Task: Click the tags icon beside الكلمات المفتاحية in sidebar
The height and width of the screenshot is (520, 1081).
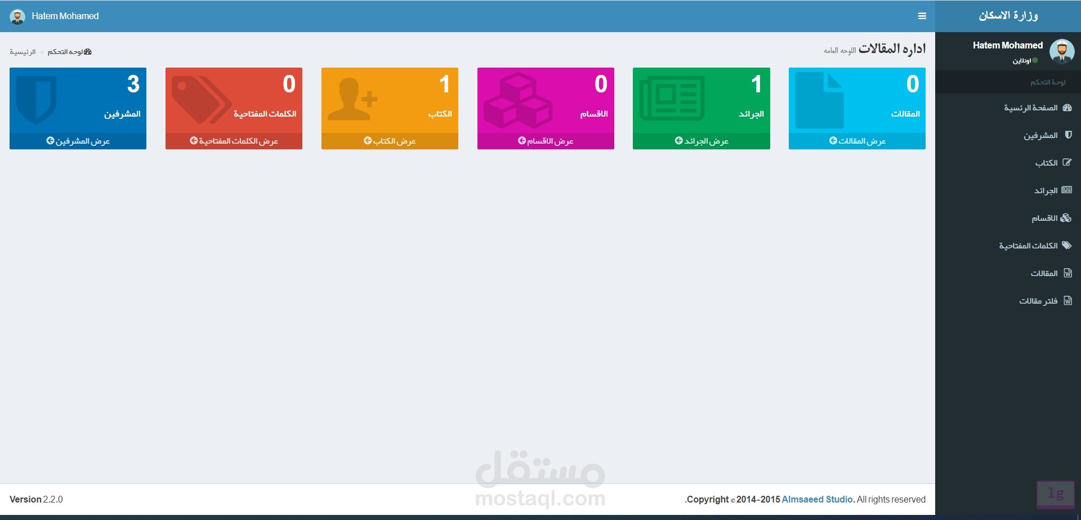Action: click(x=1067, y=246)
